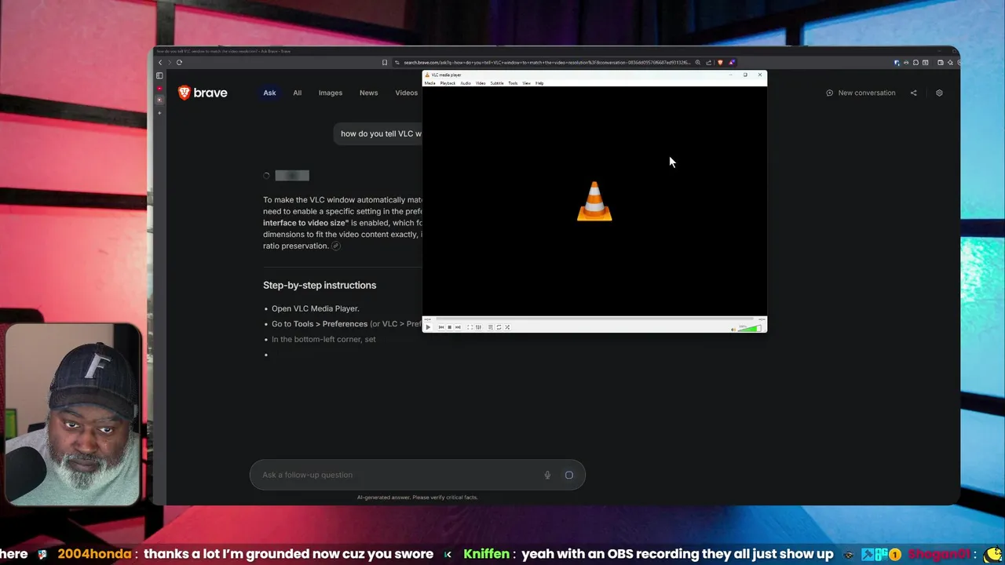Click microphone icon in follow-up box

[547, 475]
